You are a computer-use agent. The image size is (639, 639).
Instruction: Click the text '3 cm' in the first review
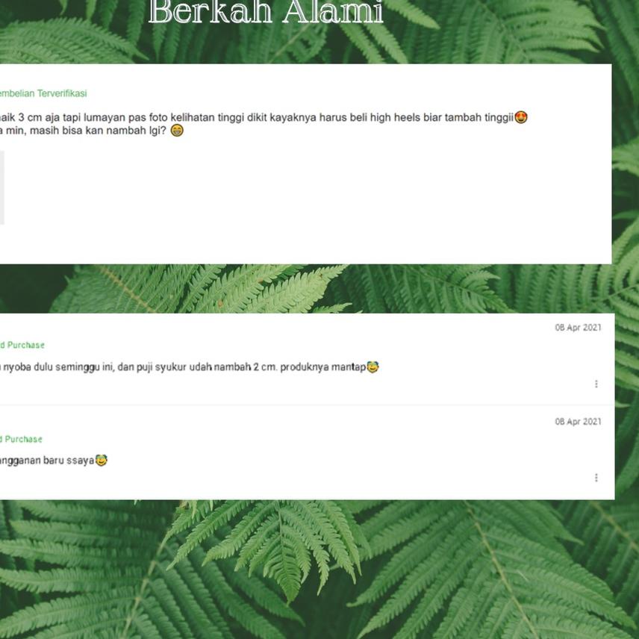tap(30, 117)
